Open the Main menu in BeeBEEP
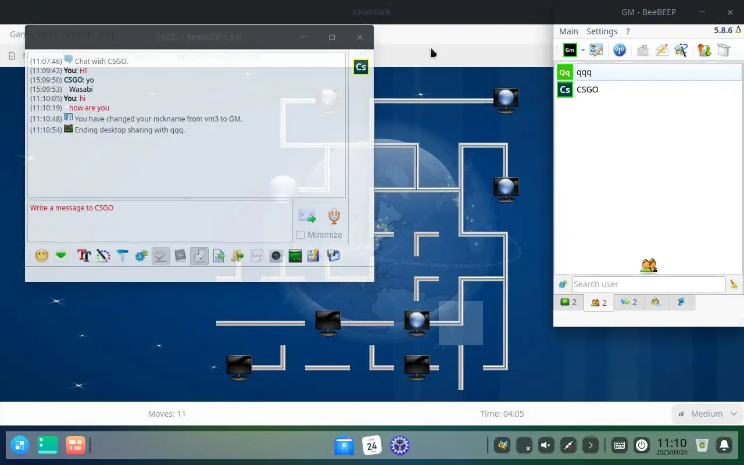 click(x=568, y=31)
